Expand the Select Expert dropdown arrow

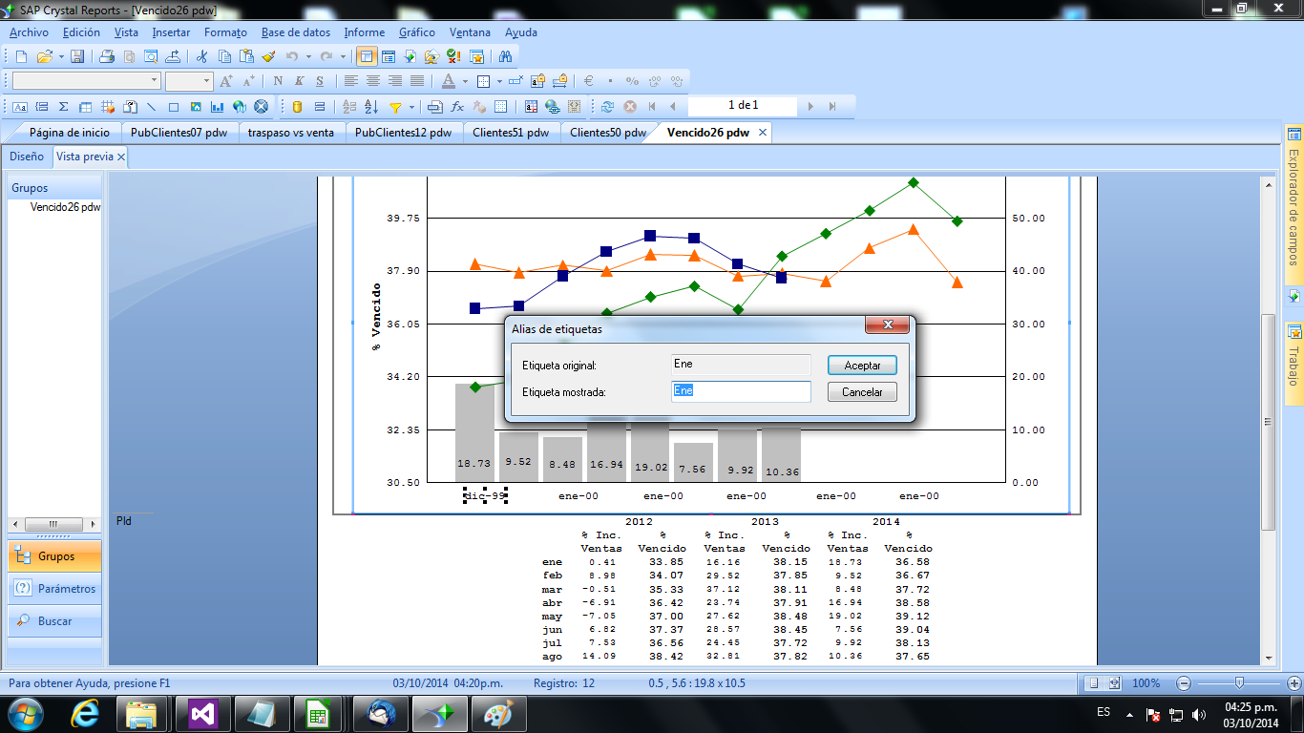pos(411,107)
